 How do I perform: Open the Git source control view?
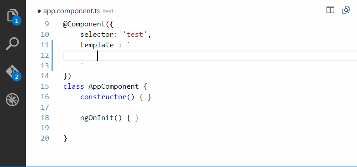13,73
